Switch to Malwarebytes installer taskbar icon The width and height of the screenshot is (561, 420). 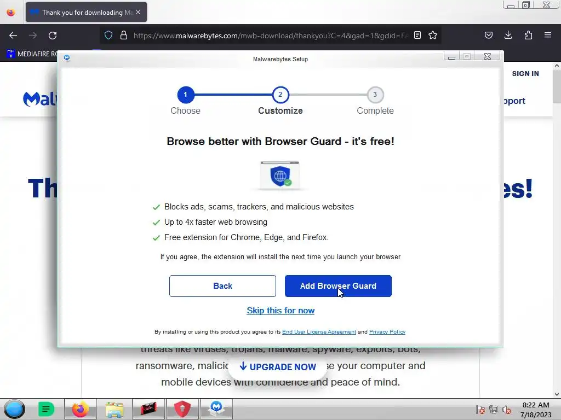pos(216,409)
